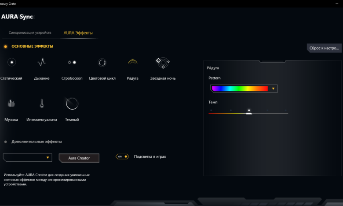343x206 pixels.
Task: Select the Music (Музыка) equalizer icon
Action: 11,103
